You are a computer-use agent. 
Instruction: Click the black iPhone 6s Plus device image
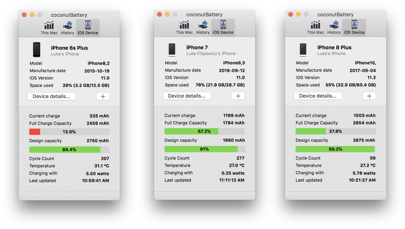point(37,50)
